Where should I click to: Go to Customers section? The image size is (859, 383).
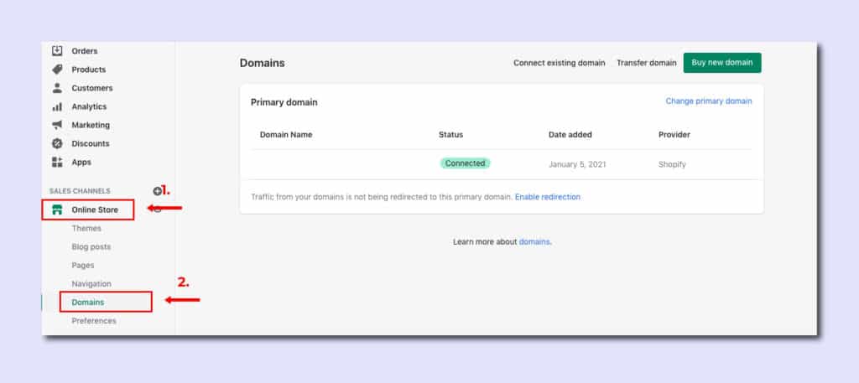click(x=92, y=88)
